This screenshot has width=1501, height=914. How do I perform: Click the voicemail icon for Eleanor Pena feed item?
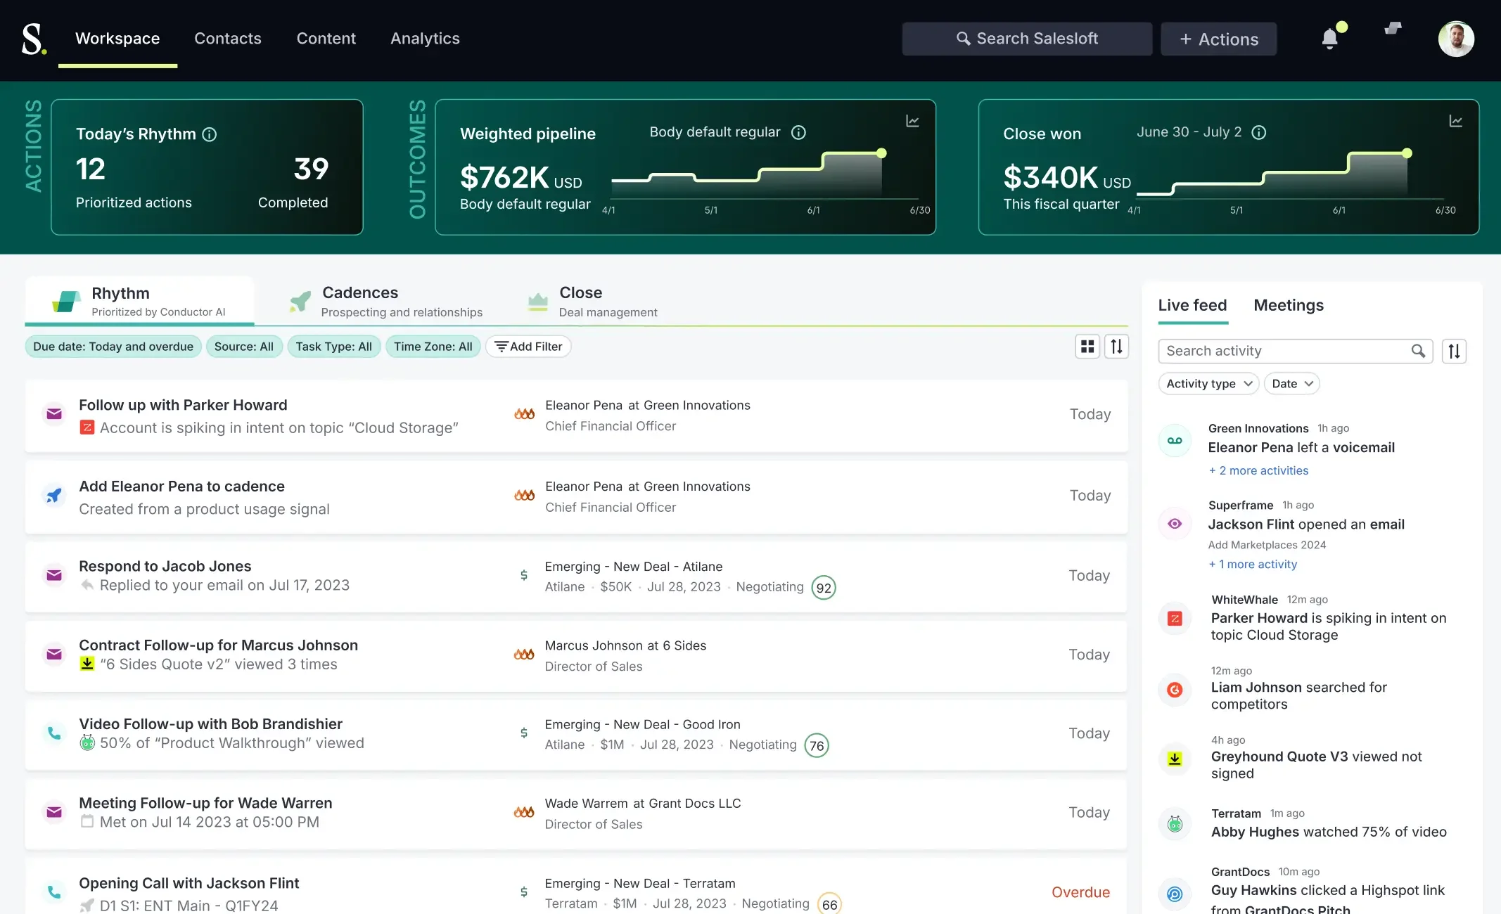click(1175, 441)
